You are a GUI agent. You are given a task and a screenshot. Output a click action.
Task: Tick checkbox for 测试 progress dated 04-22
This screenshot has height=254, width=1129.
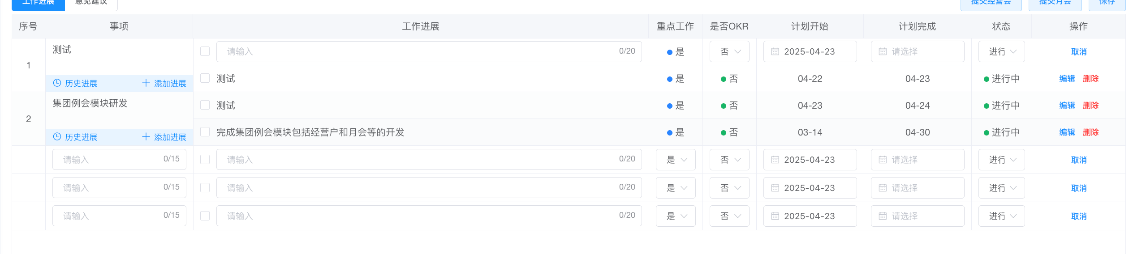click(x=205, y=78)
